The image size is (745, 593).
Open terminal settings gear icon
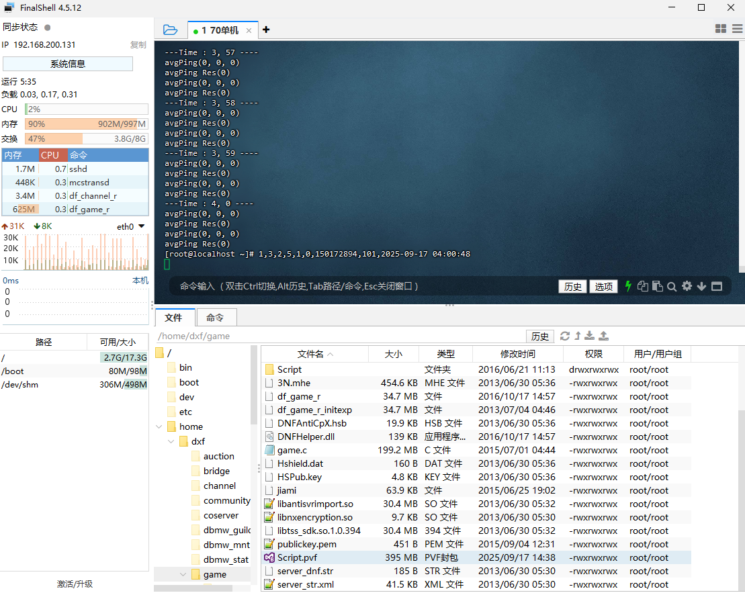coord(687,286)
